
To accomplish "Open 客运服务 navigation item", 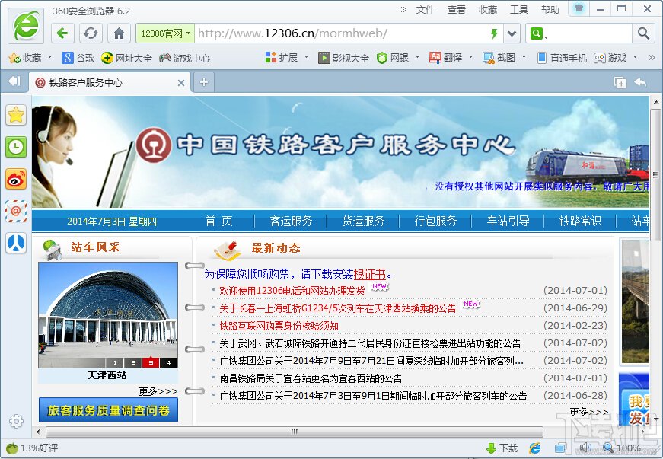I will (291, 221).
